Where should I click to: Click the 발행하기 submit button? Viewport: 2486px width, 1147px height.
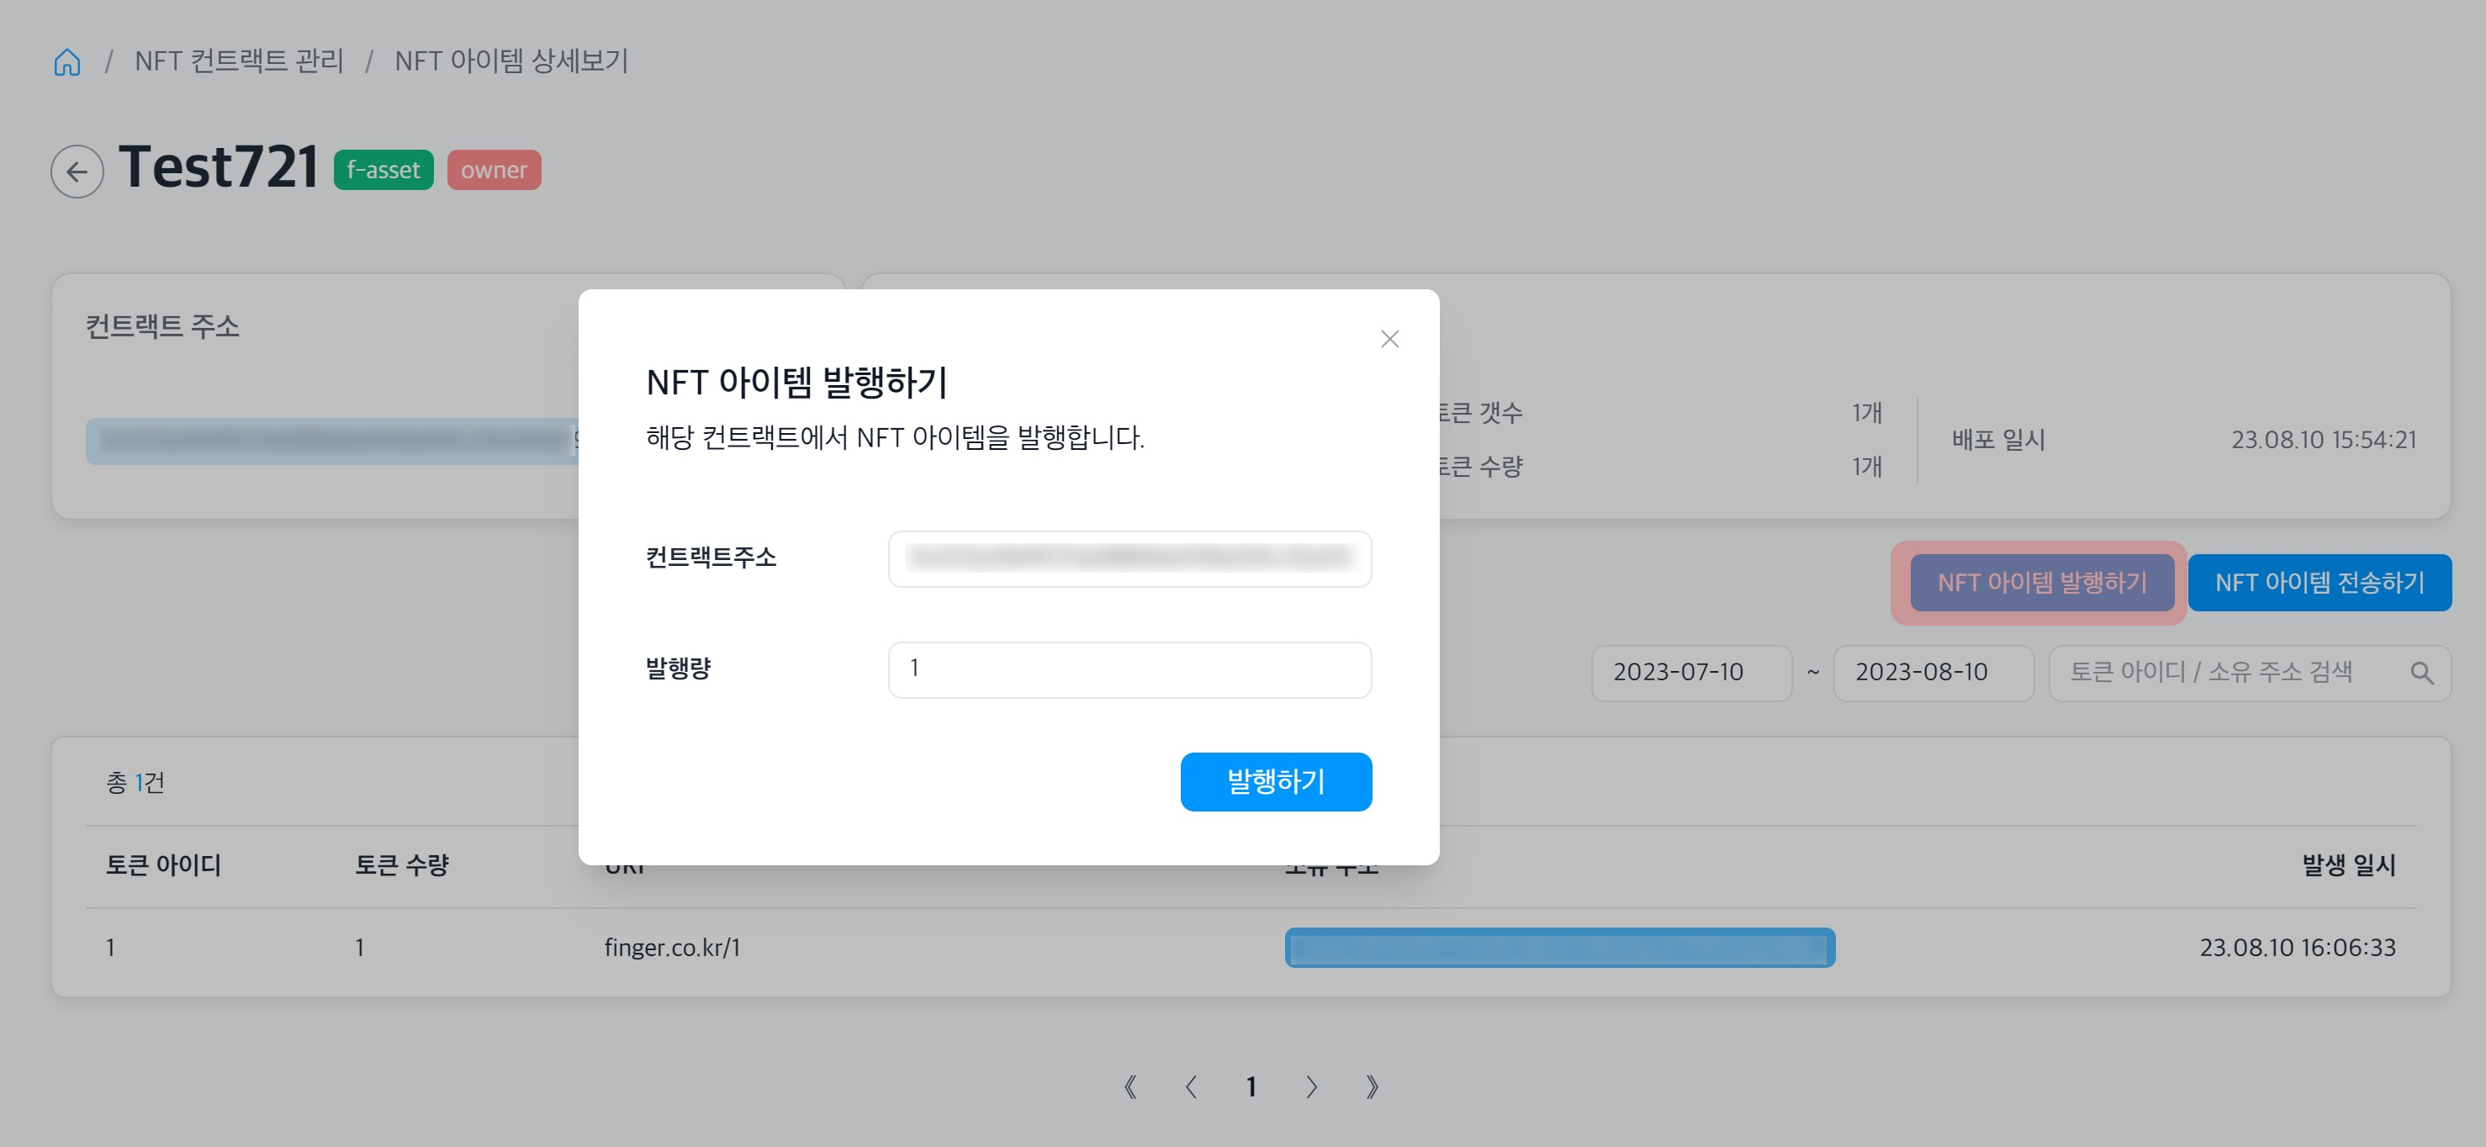point(1276,781)
